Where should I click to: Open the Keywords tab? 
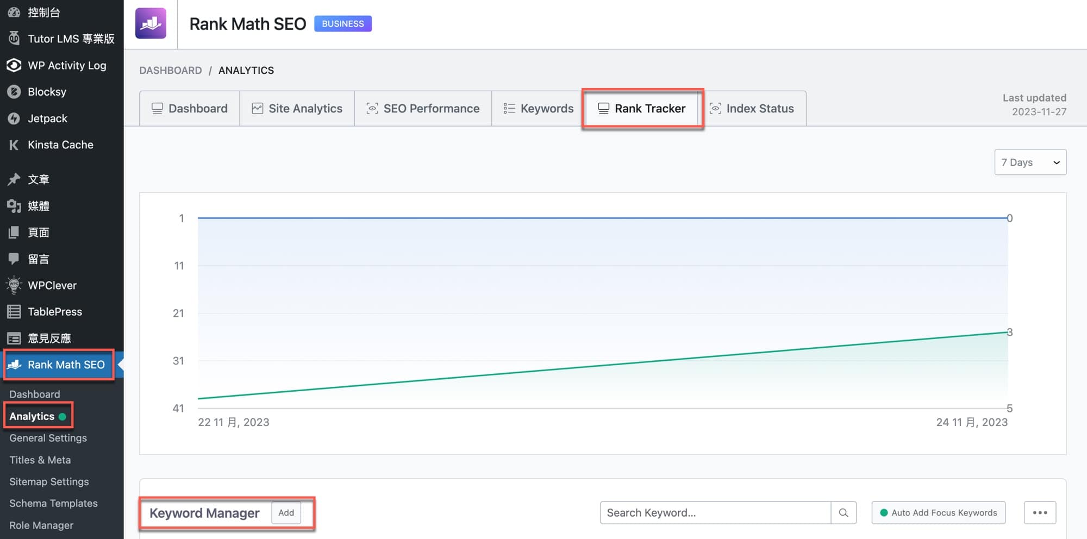[538, 108]
